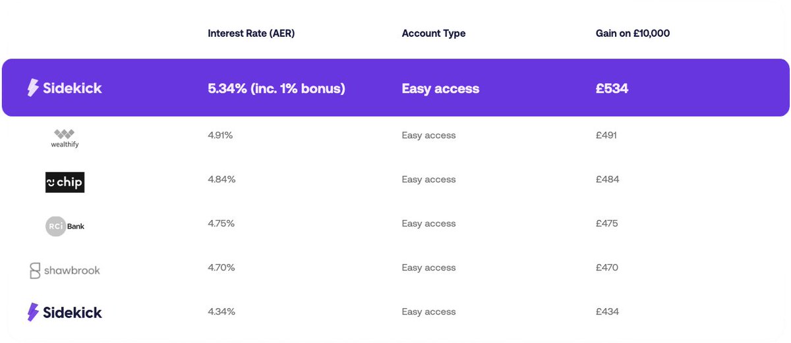The image size is (791, 343).
Task: Click the Chip logo
Action: (x=65, y=182)
